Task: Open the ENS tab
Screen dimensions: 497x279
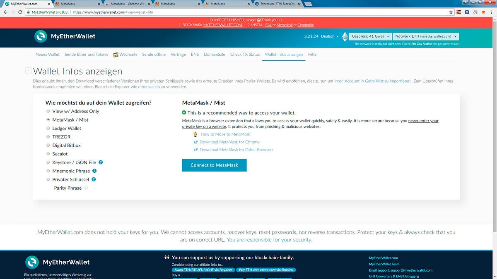Action: (195, 55)
